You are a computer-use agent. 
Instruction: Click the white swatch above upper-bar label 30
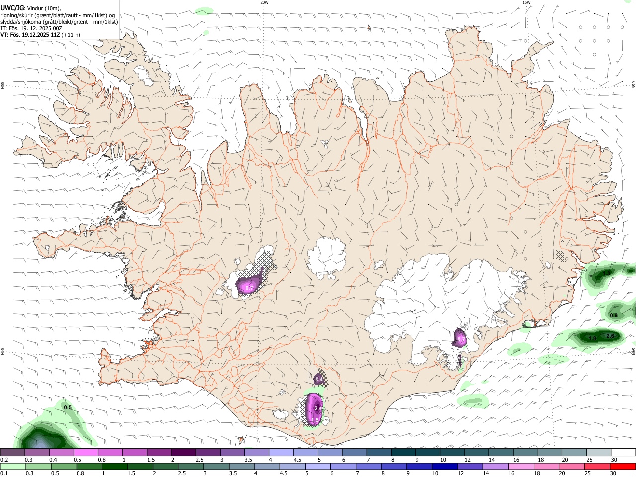click(624, 453)
